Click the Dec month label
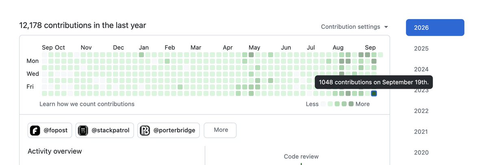Viewport: 488px width, 165px height. (x=118, y=47)
